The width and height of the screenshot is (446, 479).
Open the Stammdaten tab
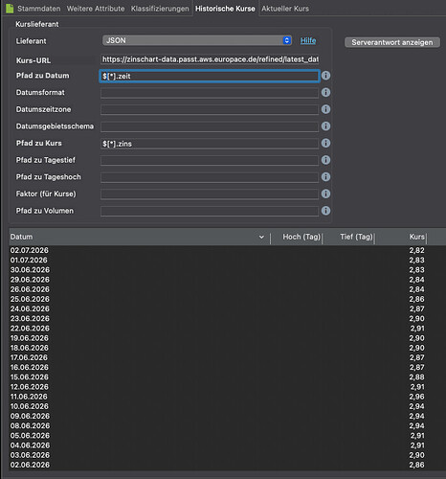[x=39, y=9]
